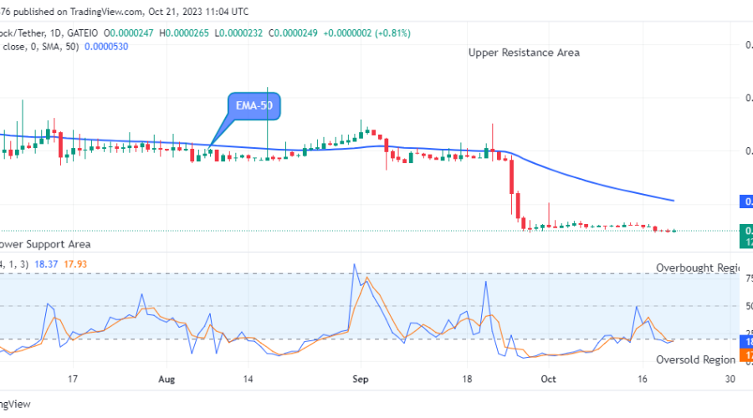This screenshot has width=753, height=418.
Task: Click the close price C0.0000249
Action: pyautogui.click(x=293, y=33)
